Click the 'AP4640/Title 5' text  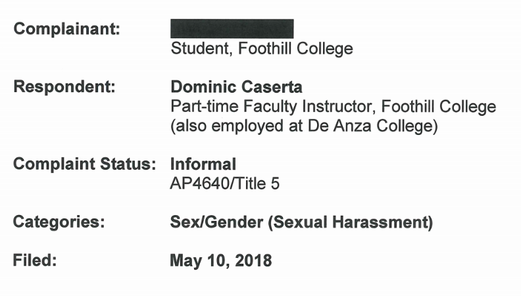225,184
